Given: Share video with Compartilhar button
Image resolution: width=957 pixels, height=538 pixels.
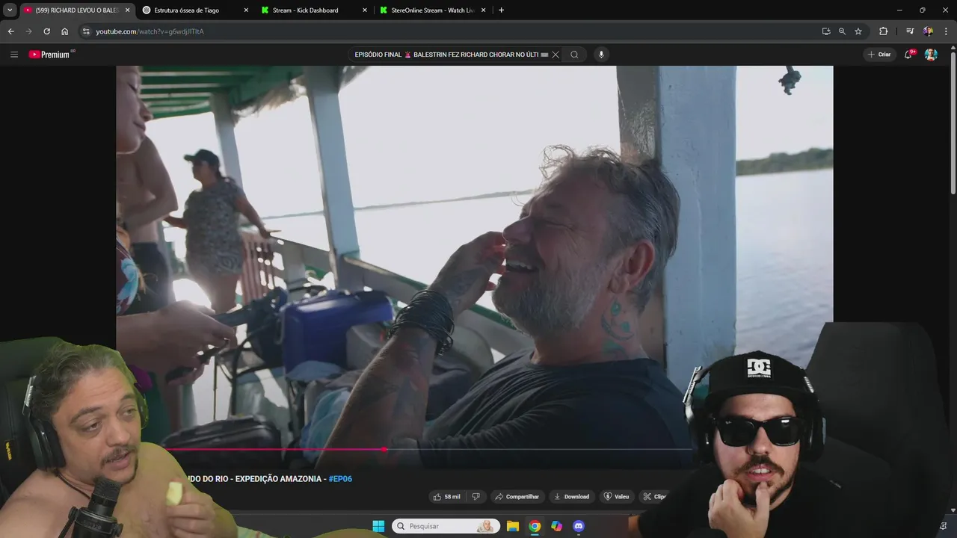Looking at the screenshot, I should (517, 496).
